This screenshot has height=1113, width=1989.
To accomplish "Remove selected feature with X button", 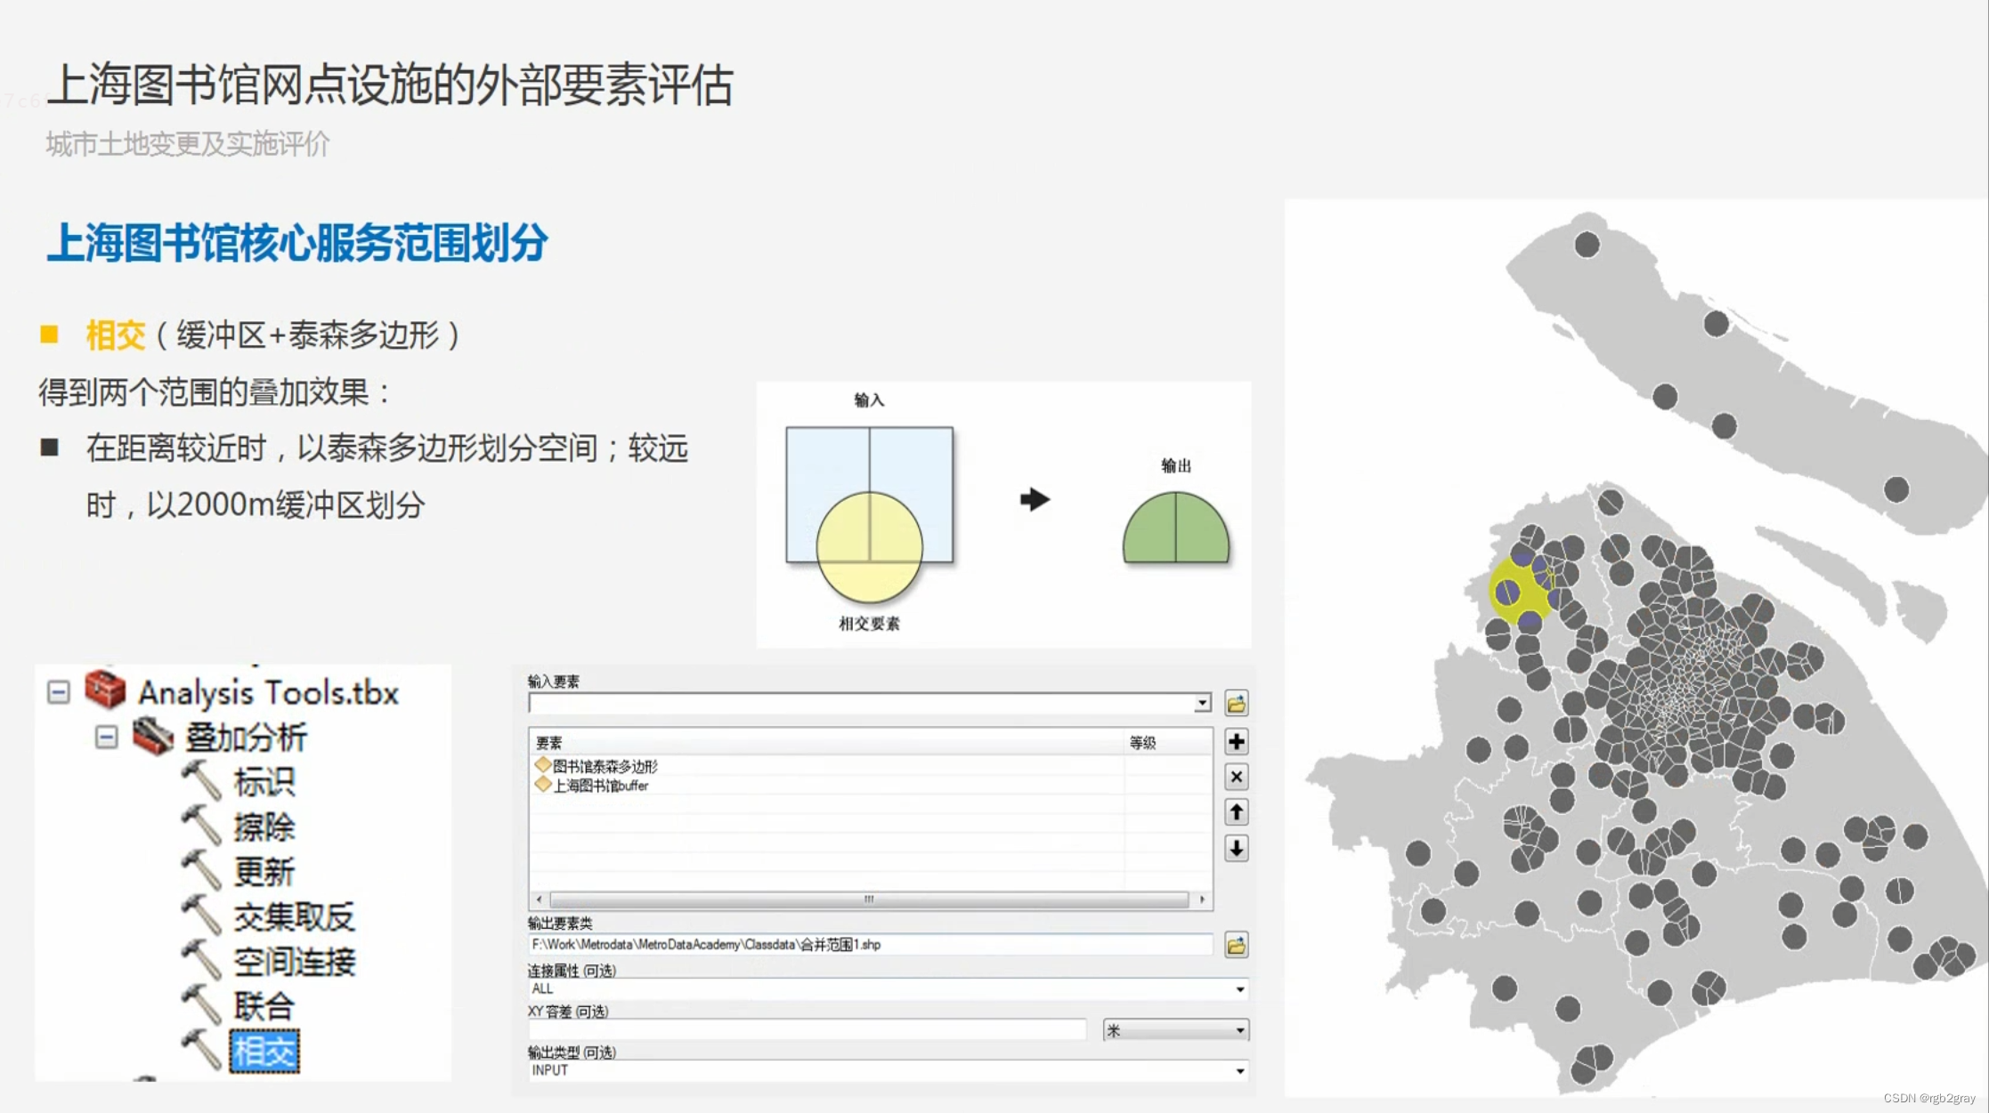I will pyautogui.click(x=1236, y=777).
